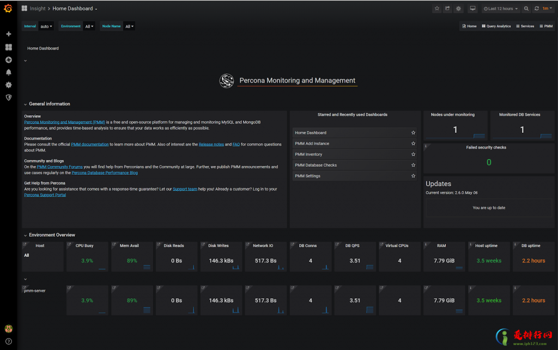The image size is (558, 350).
Task: Click the info icon on Failed security checks panel
Action: coord(426,146)
